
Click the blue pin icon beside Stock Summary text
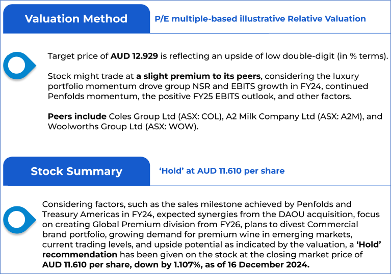(x=19, y=220)
